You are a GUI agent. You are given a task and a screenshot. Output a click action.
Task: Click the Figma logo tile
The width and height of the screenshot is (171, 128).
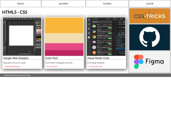[x=149, y=62]
